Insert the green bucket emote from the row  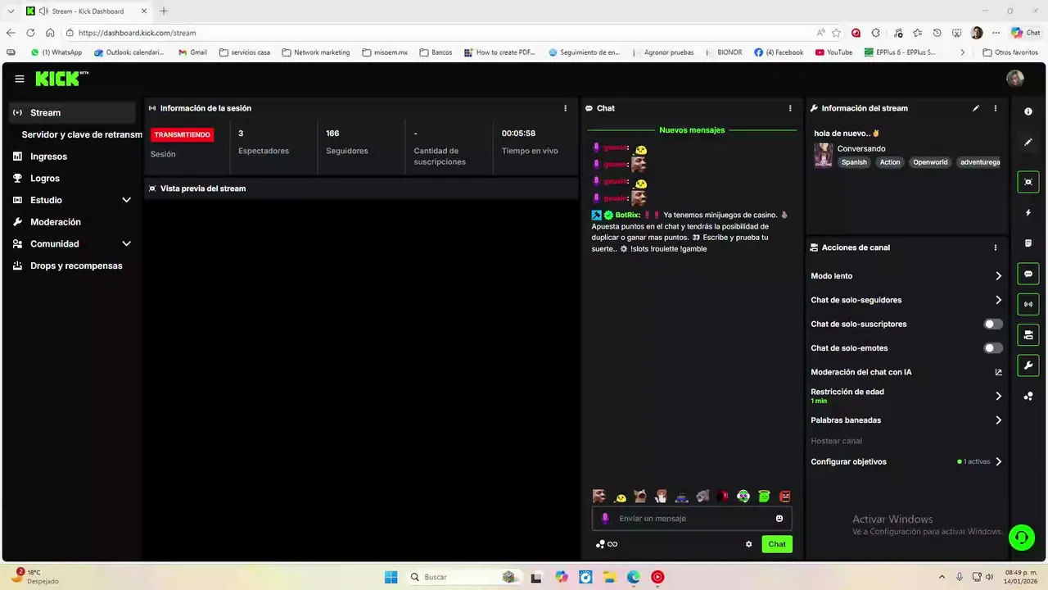[764, 497]
